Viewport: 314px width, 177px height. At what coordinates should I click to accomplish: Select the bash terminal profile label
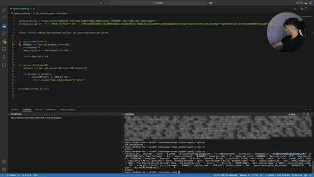[292, 114]
